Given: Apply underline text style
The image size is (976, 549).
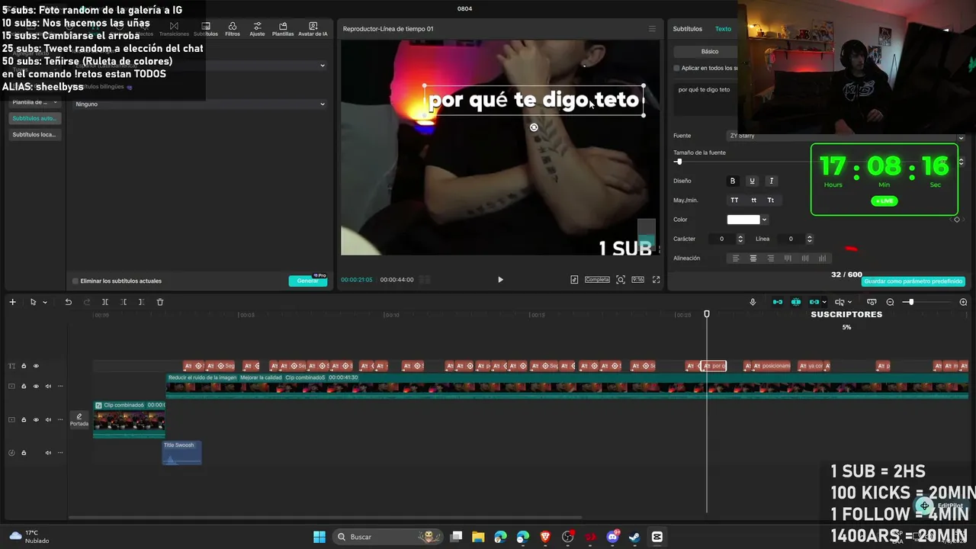Looking at the screenshot, I should [x=752, y=181].
